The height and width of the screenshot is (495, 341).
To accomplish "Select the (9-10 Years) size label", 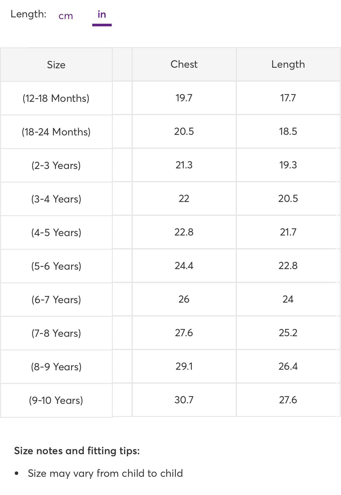I will click(x=56, y=400).
